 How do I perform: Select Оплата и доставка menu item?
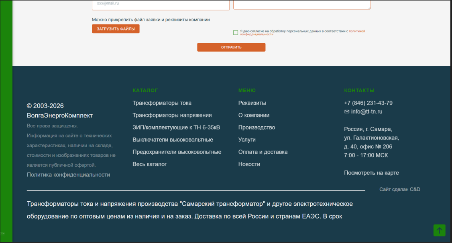(263, 152)
